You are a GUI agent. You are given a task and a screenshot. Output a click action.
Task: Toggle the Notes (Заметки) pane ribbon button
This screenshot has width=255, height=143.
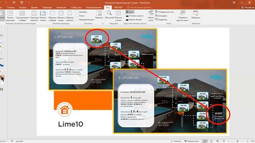pos(99,15)
